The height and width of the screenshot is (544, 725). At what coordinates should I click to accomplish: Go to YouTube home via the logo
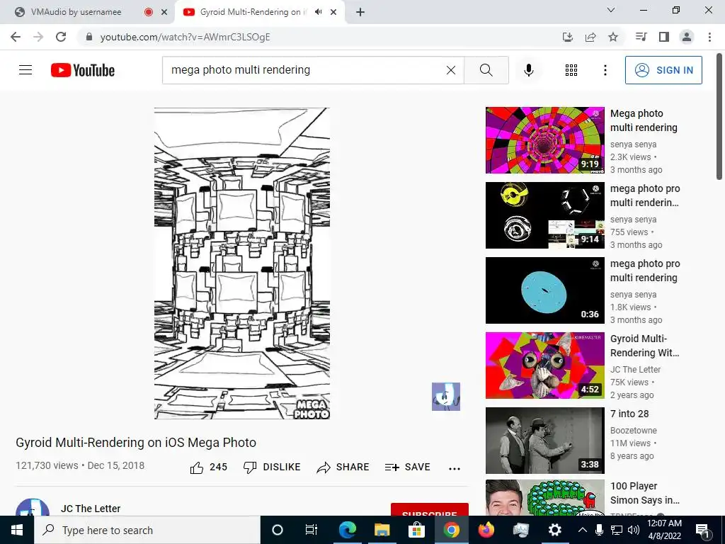pyautogui.click(x=82, y=70)
